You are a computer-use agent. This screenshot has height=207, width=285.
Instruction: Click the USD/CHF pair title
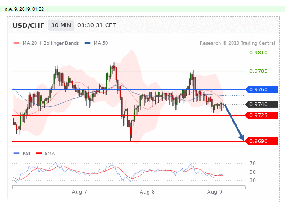coord(28,25)
